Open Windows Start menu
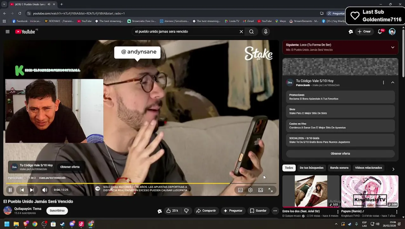Screen dimensions: 405x229 pyautogui.click(x=7, y=224)
